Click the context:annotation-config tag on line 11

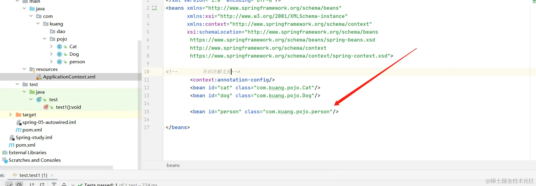[232, 80]
